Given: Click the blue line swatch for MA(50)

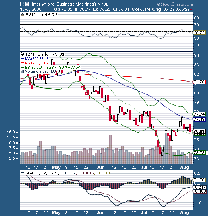Looking at the screenshot, I should click(22, 58).
